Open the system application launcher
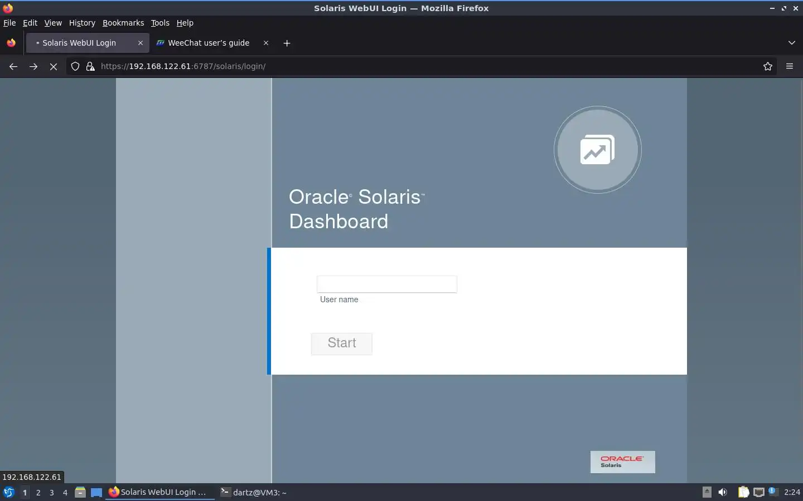This screenshot has height=501, width=803. 9,492
